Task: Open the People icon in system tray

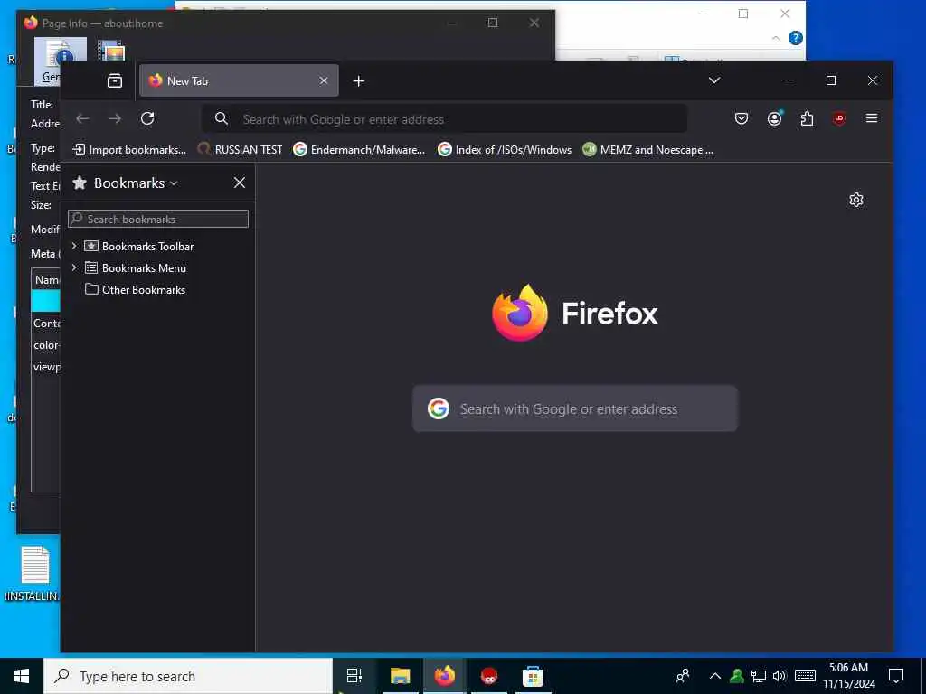Action: pos(683,676)
